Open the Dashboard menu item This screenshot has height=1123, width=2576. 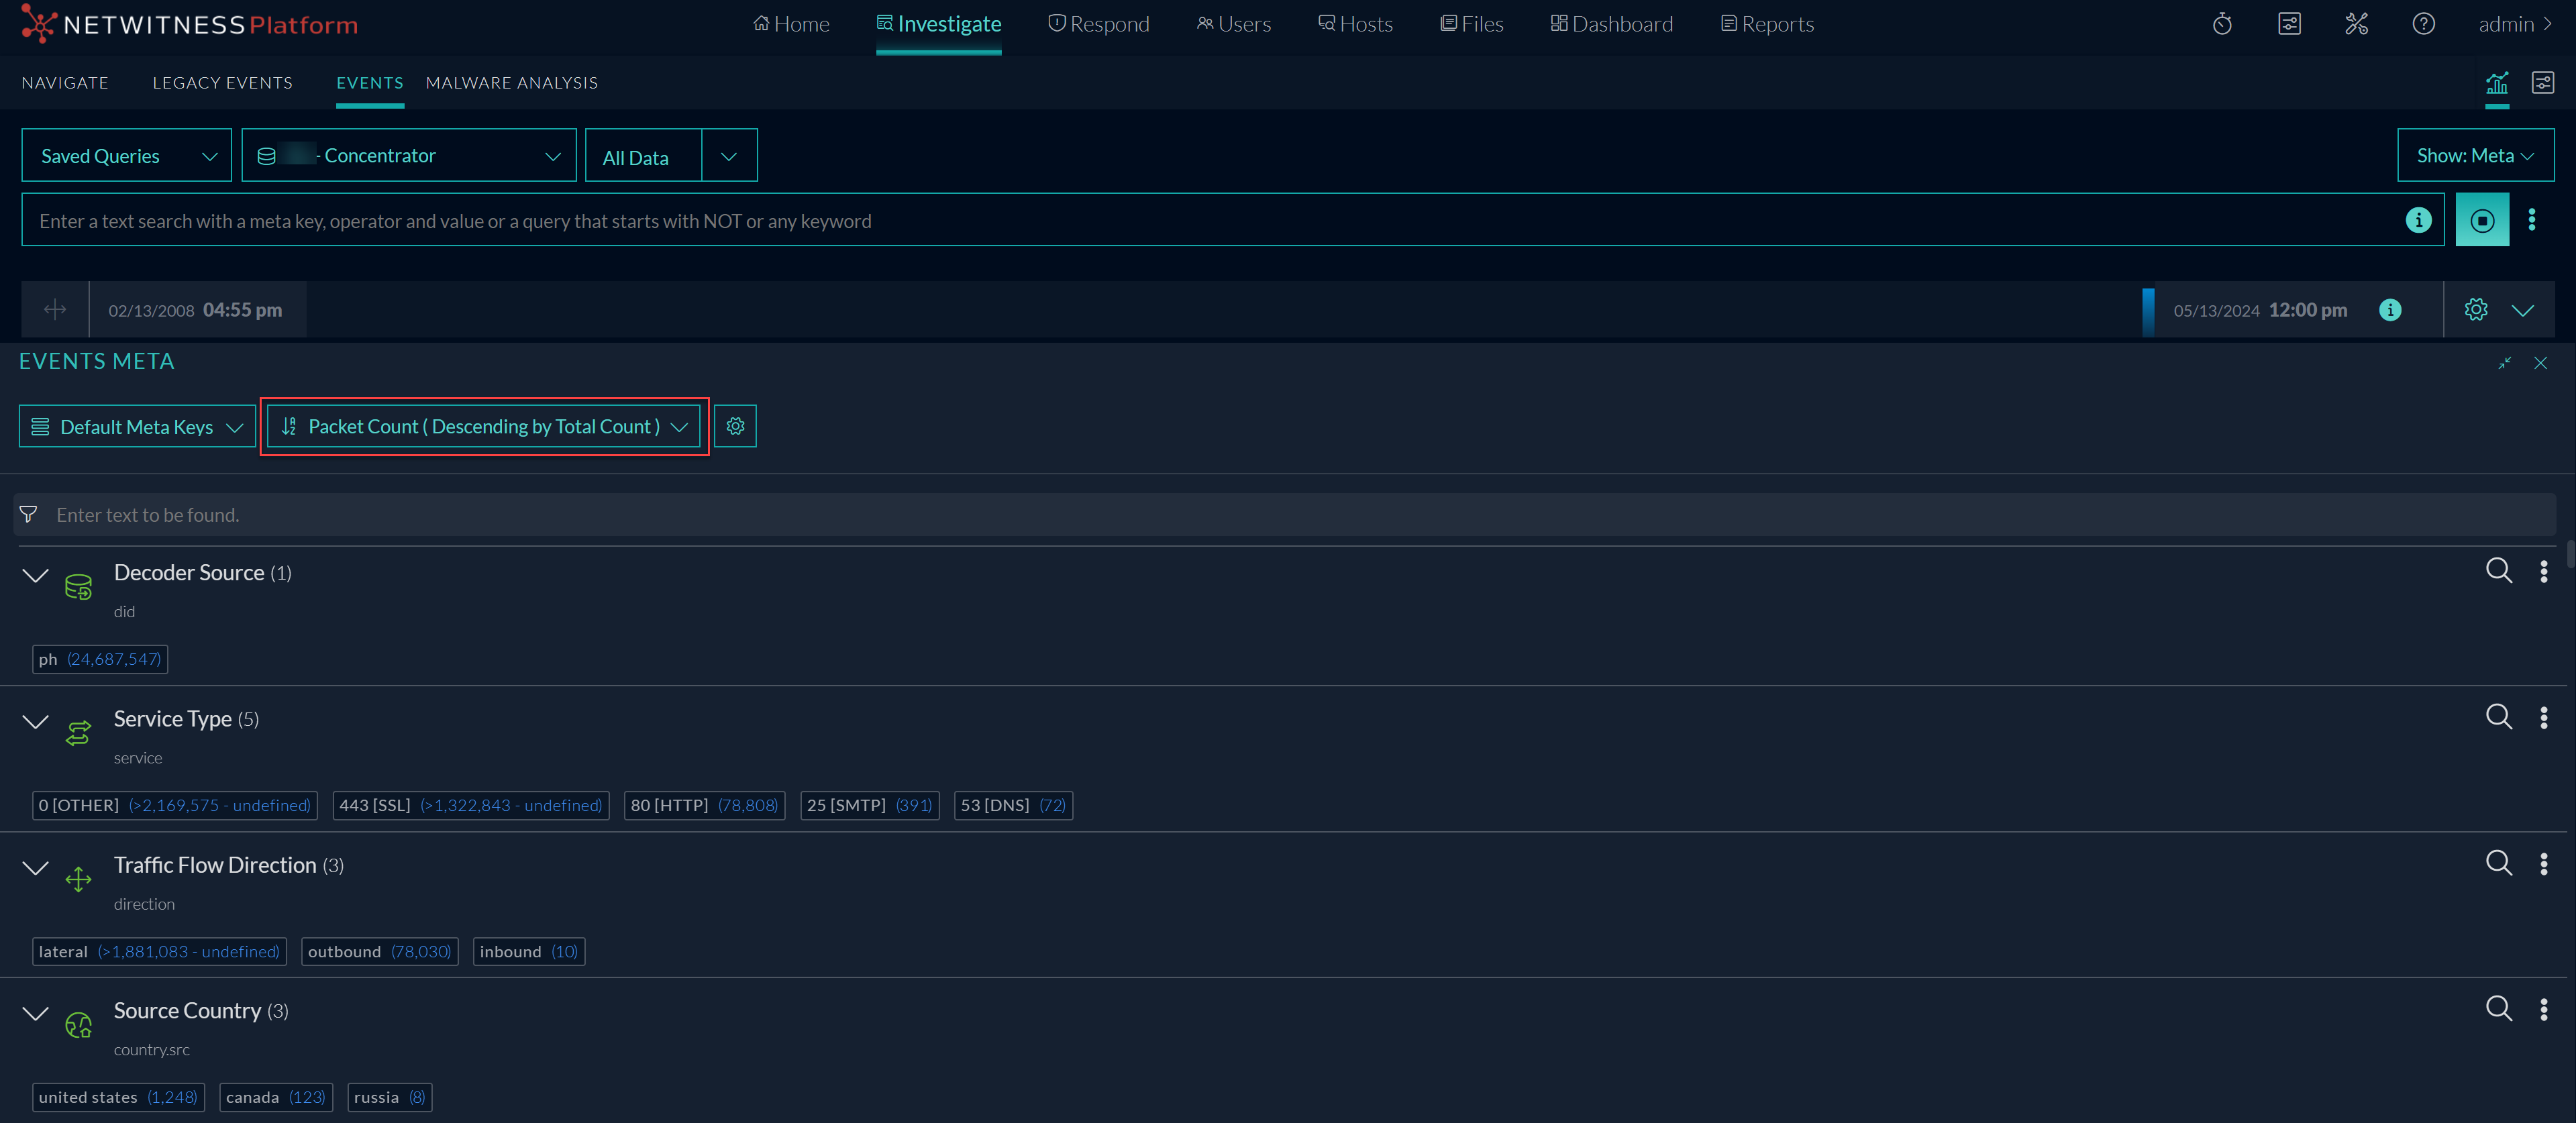(1611, 24)
